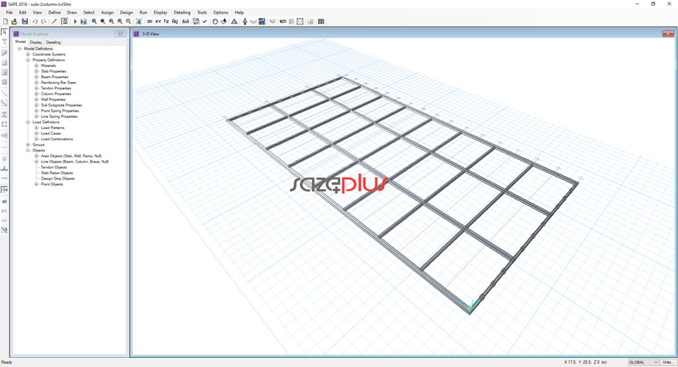Select 'Point Spring Properties' in the tree
This screenshot has height=367, width=678.
[60, 111]
